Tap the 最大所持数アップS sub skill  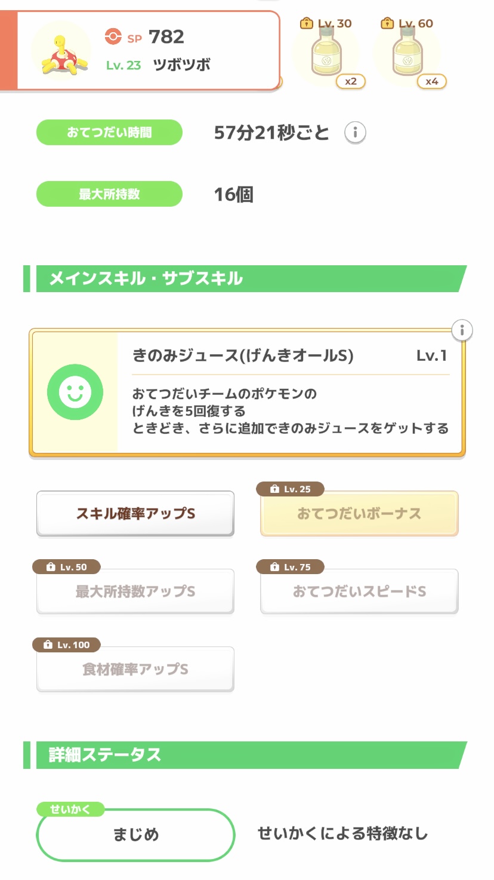pyautogui.click(x=135, y=591)
